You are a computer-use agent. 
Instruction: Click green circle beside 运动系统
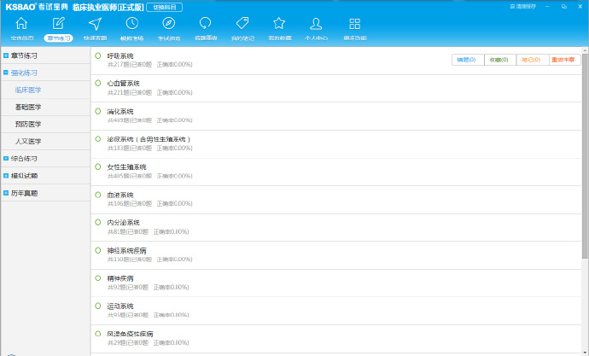coord(98,306)
